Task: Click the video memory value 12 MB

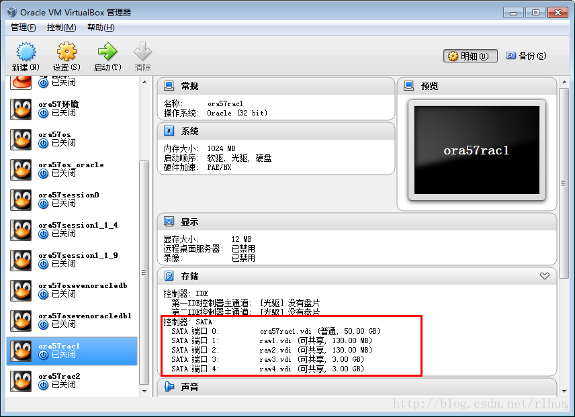Action: coord(241,239)
